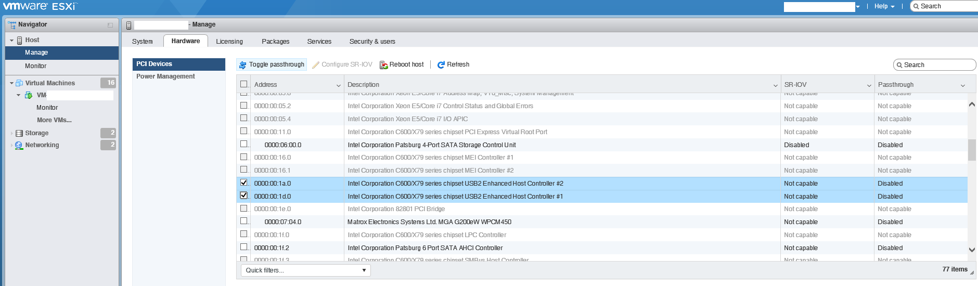Open the Description column dropdown arrow
The width and height of the screenshot is (978, 286).
[775, 85]
